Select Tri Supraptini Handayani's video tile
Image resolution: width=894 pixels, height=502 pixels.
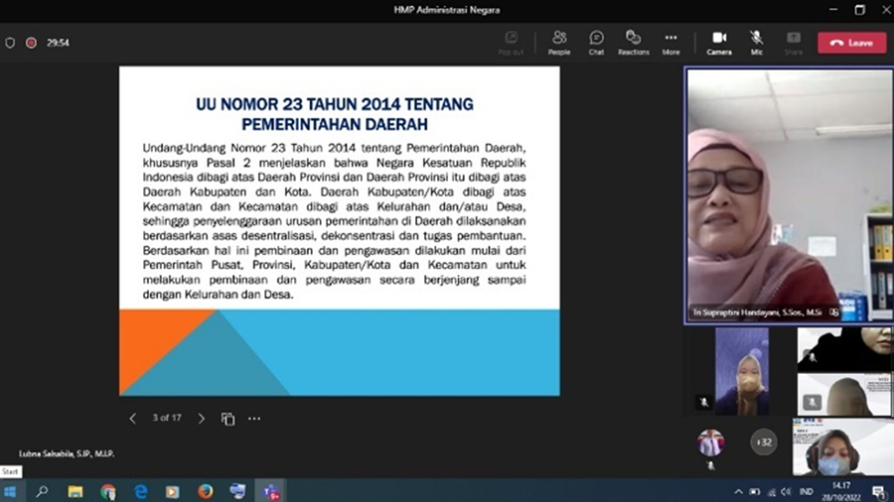[789, 193]
